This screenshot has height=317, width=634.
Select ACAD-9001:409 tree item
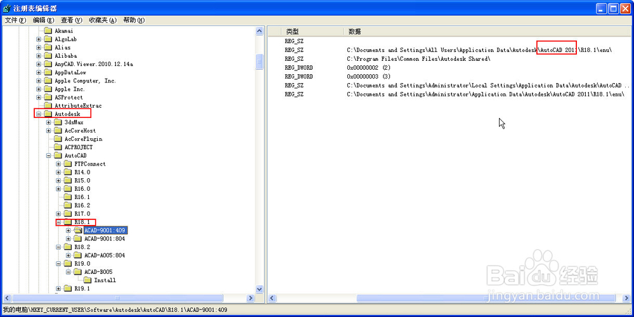click(x=106, y=231)
